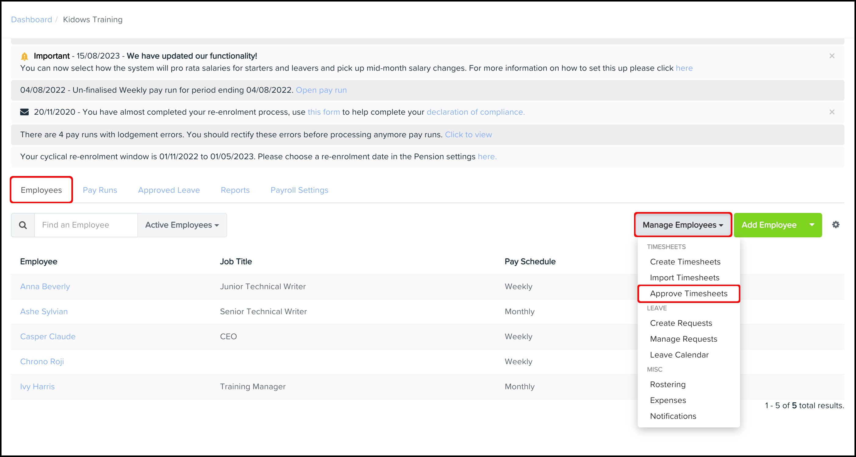Go to Dashboard breadcrumb link
The width and height of the screenshot is (856, 457).
pos(31,20)
